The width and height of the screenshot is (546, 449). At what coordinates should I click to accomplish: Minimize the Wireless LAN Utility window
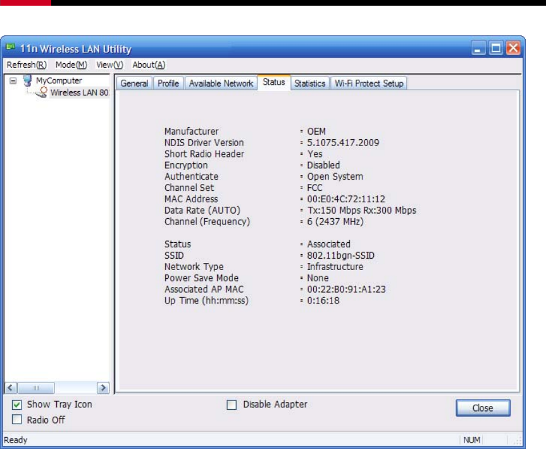480,49
